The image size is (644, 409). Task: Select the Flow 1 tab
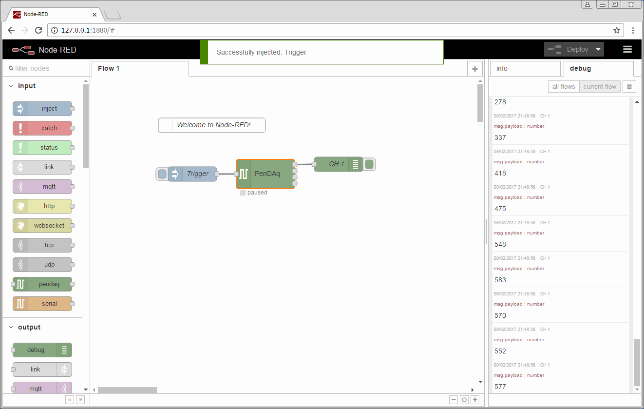click(x=140, y=69)
